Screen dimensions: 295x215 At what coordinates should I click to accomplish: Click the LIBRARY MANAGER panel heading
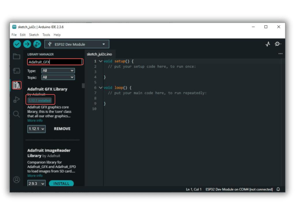(40, 54)
